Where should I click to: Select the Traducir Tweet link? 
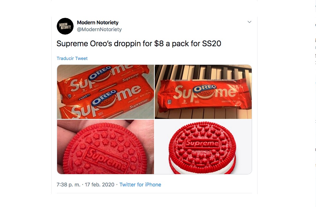(x=72, y=58)
